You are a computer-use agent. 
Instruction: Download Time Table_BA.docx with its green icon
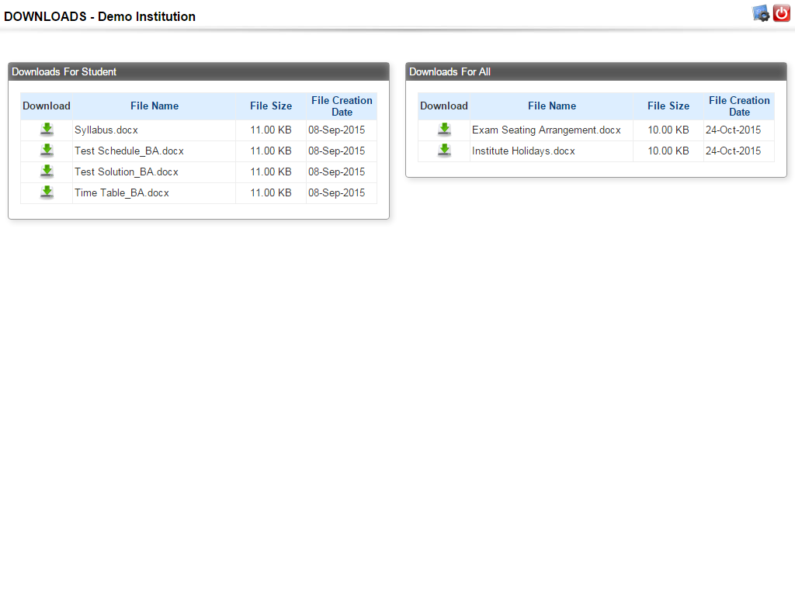click(x=47, y=192)
